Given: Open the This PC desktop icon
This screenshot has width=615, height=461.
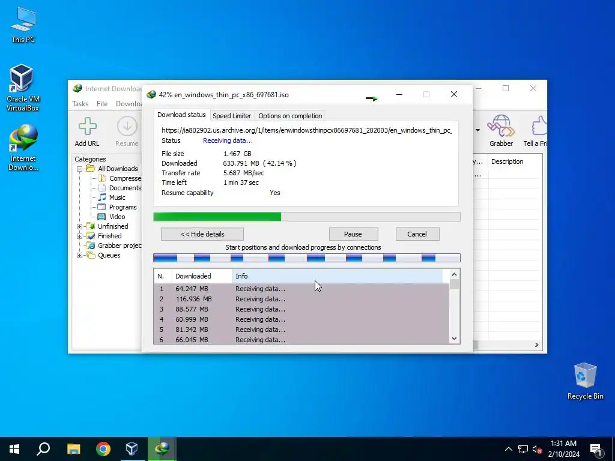Looking at the screenshot, I should pyautogui.click(x=23, y=25).
